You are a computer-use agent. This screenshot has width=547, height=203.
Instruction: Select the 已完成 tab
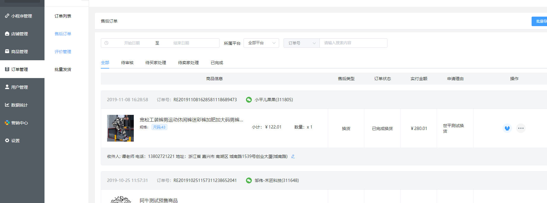point(217,63)
